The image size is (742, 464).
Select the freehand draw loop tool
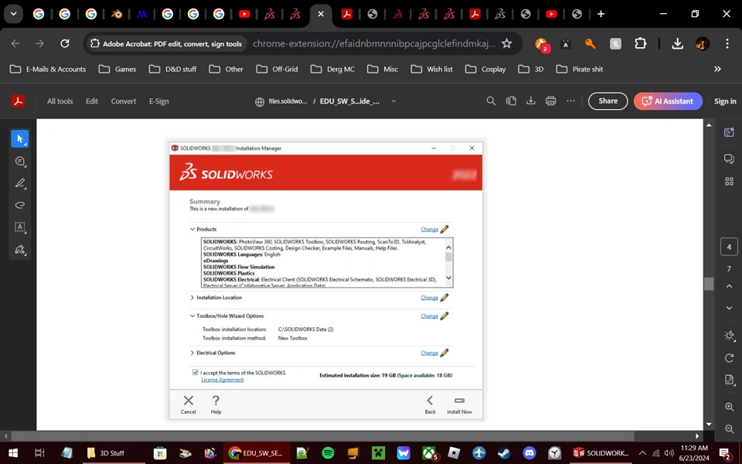coord(20,205)
